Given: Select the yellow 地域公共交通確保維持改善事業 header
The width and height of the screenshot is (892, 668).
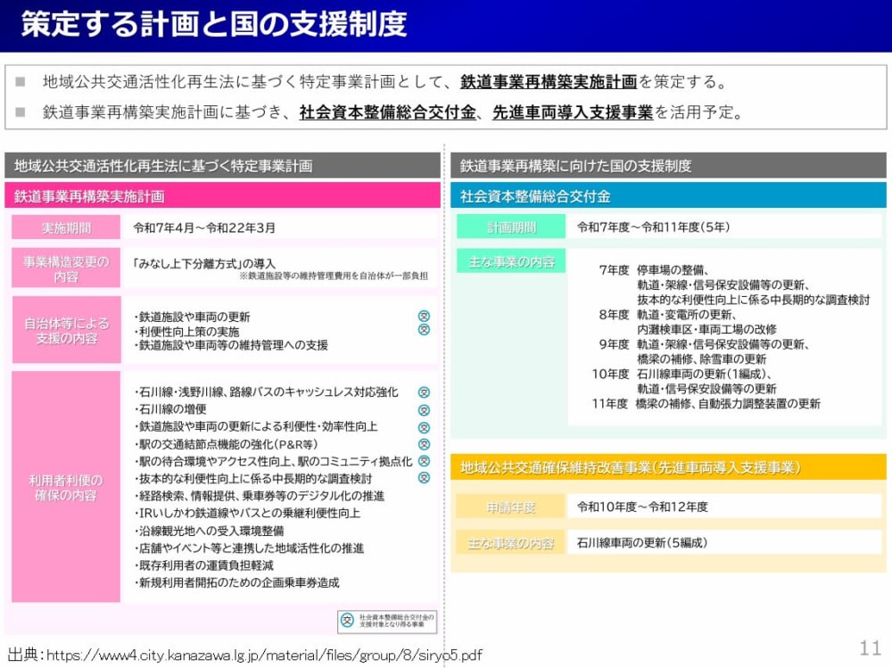Looking at the screenshot, I should point(668,467).
